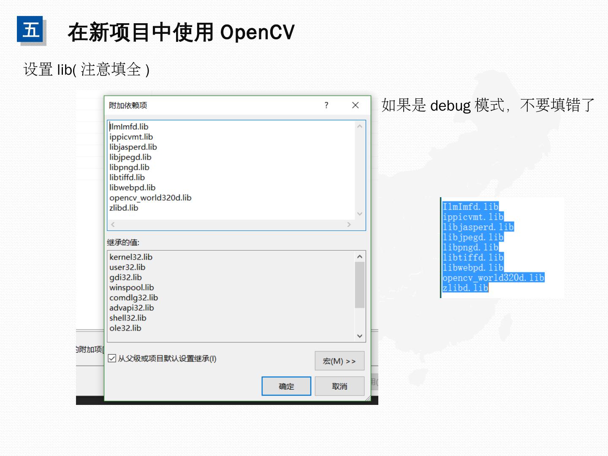608x456 pixels.
Task: Click libjasperd.lib line in the editor
Action: point(133,147)
